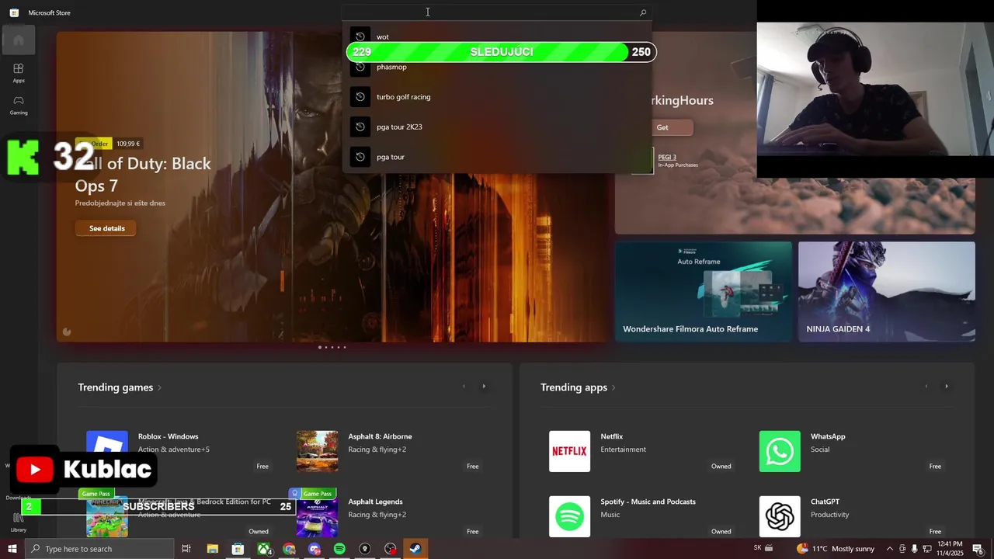Click the WhatsApp app icon
Image resolution: width=994 pixels, height=559 pixels.
pos(780,451)
